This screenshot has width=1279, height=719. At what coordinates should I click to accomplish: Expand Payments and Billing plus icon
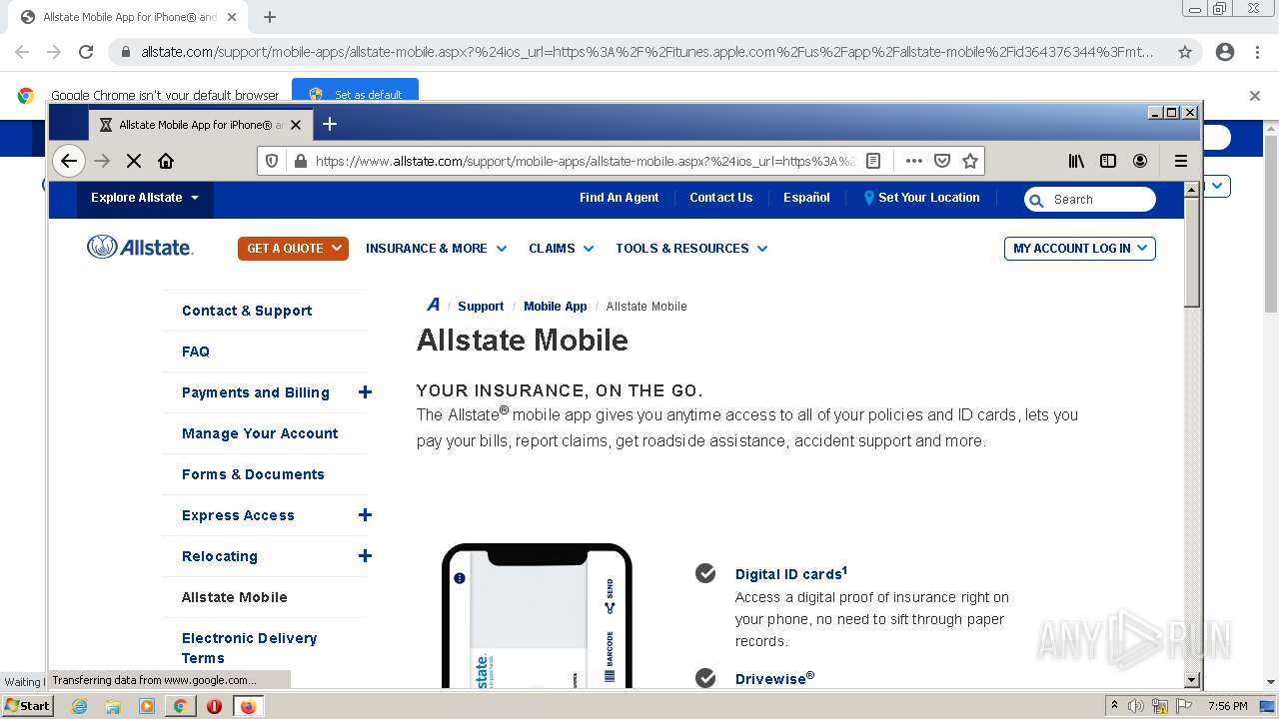(x=365, y=392)
